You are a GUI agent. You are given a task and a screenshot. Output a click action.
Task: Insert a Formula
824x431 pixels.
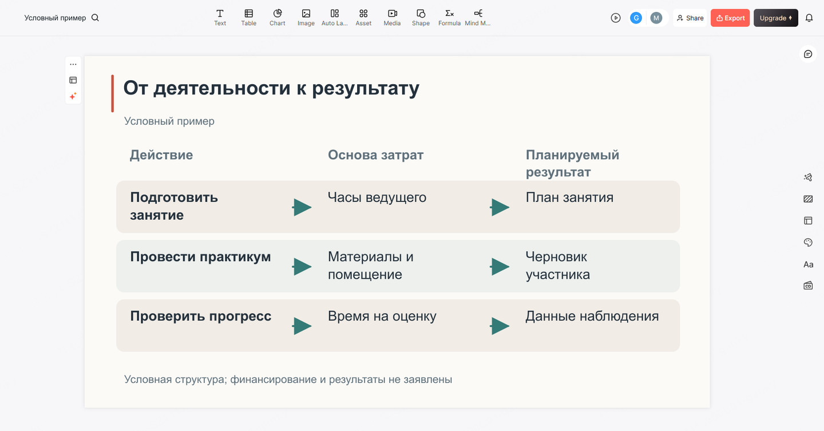pos(449,18)
